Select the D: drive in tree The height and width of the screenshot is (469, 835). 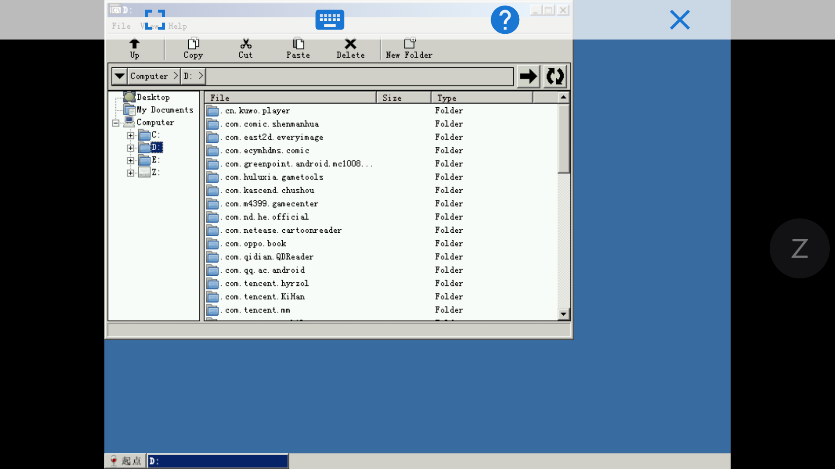(157, 147)
